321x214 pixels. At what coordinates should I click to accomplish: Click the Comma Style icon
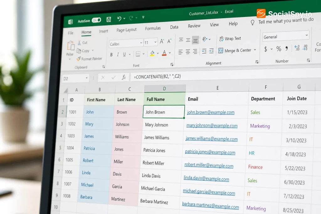point(287,48)
